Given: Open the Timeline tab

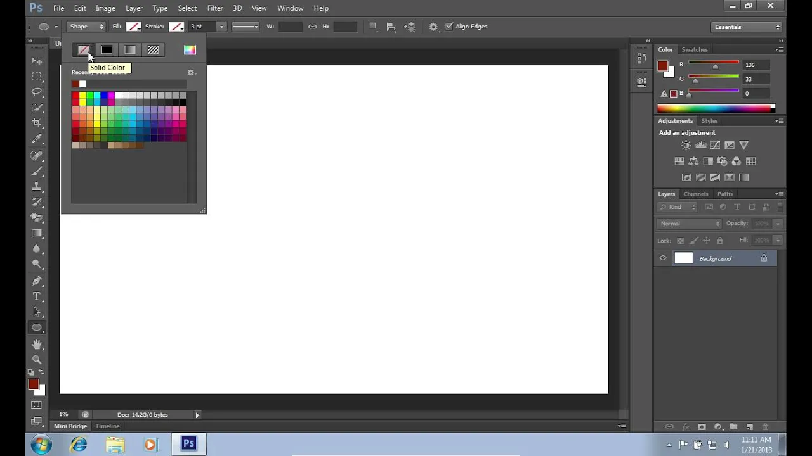Looking at the screenshot, I should tap(107, 426).
